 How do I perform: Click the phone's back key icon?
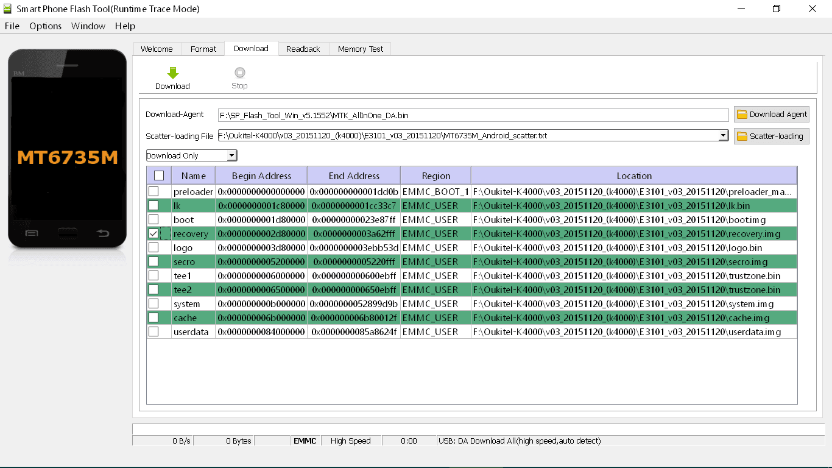(x=103, y=233)
